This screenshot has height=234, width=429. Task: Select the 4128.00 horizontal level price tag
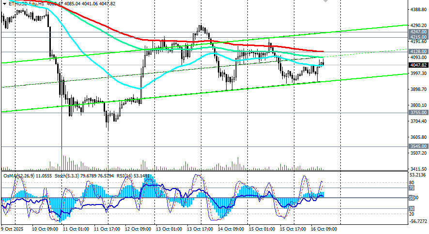(x=418, y=52)
